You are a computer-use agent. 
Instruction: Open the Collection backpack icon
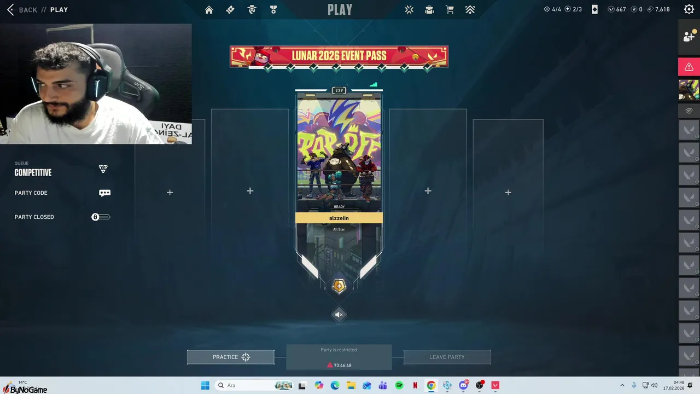click(x=429, y=10)
